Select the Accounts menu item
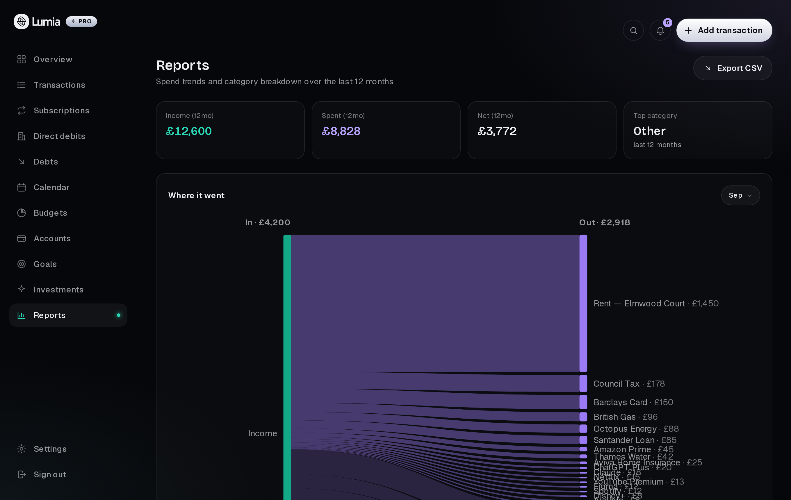791x500 pixels. pos(68,239)
